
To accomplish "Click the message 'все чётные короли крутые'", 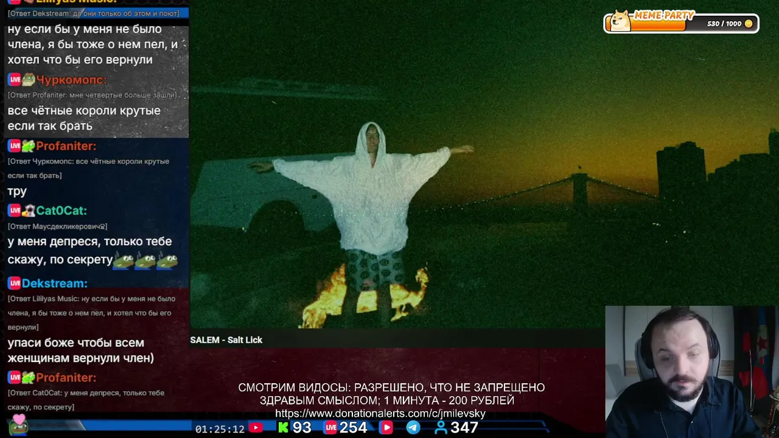I will tap(84, 111).
